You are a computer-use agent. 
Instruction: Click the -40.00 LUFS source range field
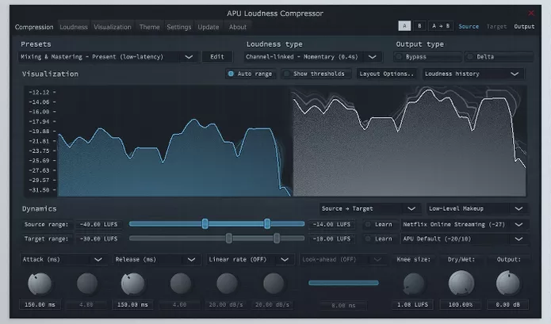[99, 224]
